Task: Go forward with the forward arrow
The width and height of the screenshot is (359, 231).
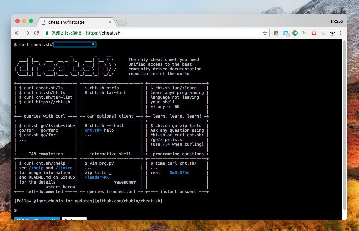Action: point(27,33)
